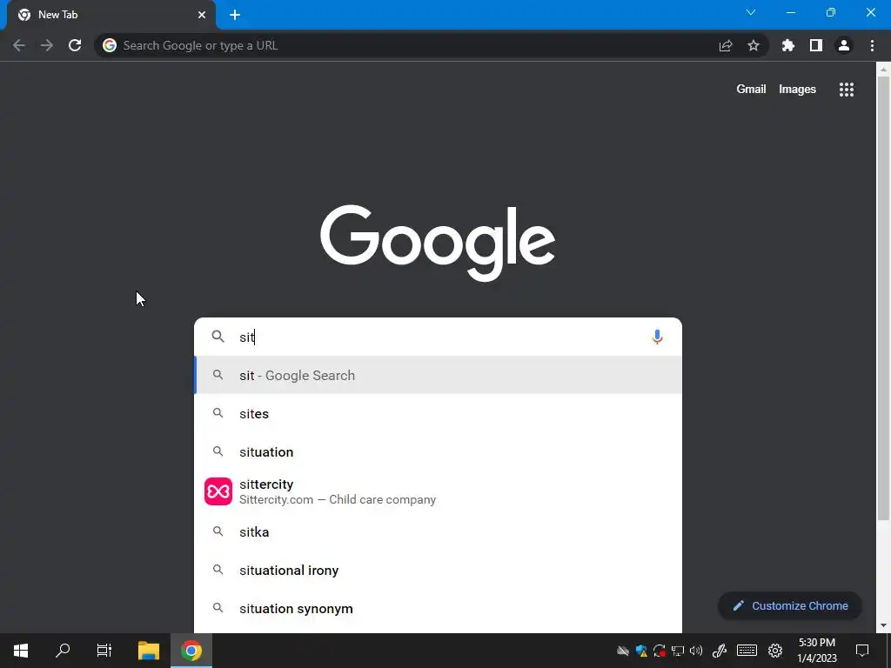Click the Google search box containing 'sit'
The height and width of the screenshot is (668, 891).
[x=438, y=337]
